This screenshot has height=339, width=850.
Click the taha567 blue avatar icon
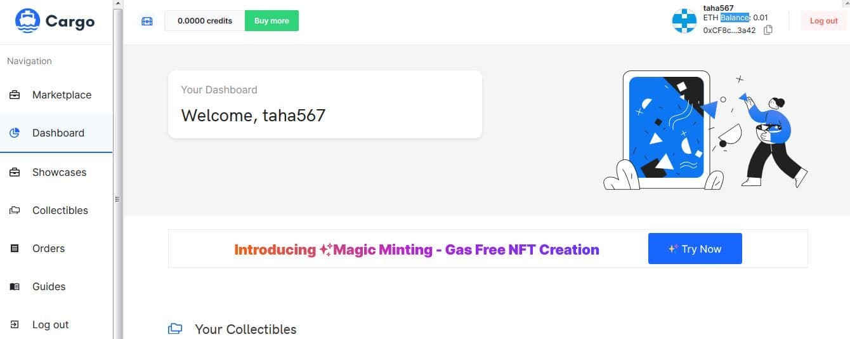684,21
